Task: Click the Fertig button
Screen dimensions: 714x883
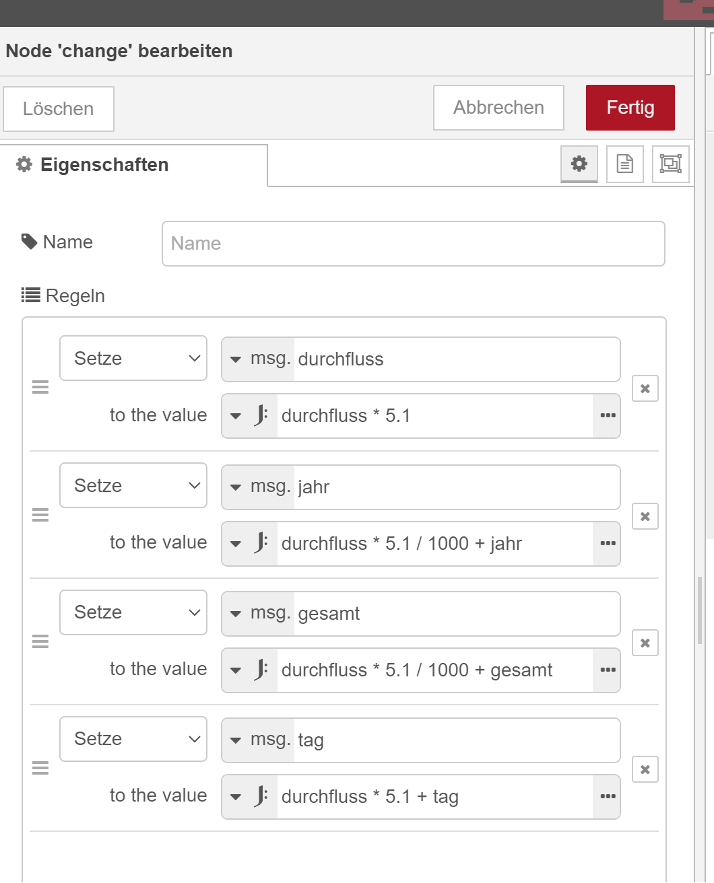Action: (630, 108)
